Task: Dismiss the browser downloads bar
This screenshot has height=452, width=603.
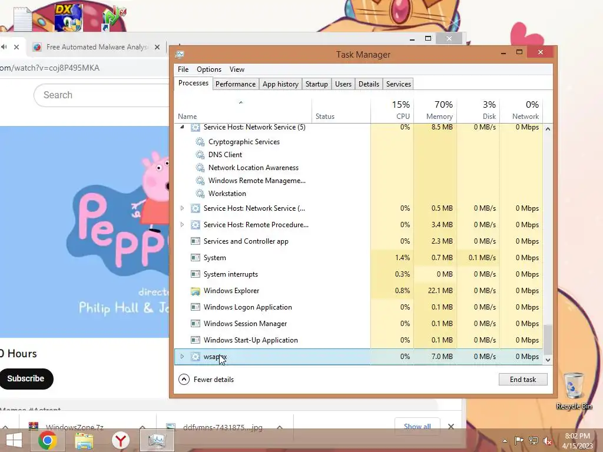Action: [450, 426]
